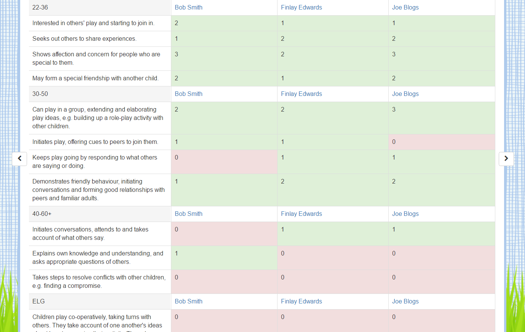Image resolution: width=525 pixels, height=332 pixels.
Task: Open Joe Blogs link in ELG row
Action: [405, 302]
